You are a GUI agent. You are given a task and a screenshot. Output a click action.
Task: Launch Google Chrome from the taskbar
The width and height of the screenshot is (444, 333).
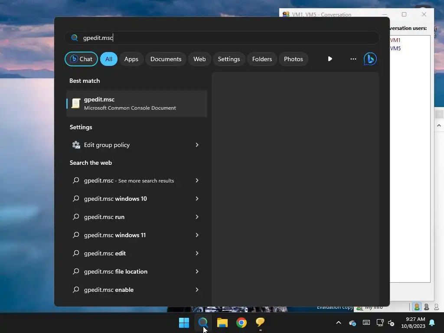click(242, 323)
